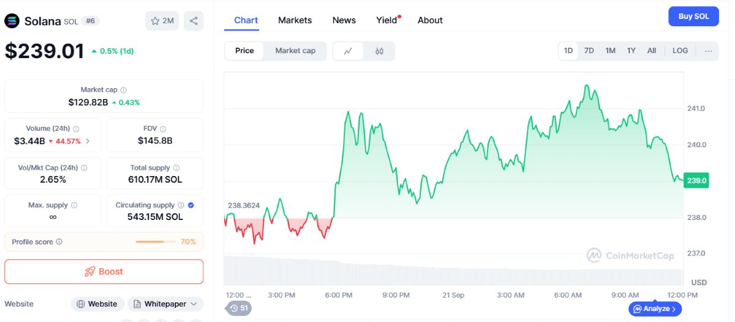Click the Market cap info icon
Image resolution: width=735 pixels, height=322 pixels.
tap(124, 90)
